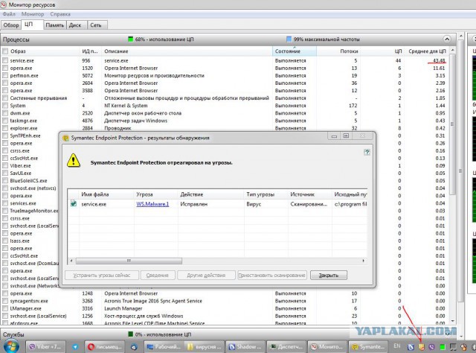Click the Resource Monitor title bar icon
476x353 pixels.
point(4,4)
